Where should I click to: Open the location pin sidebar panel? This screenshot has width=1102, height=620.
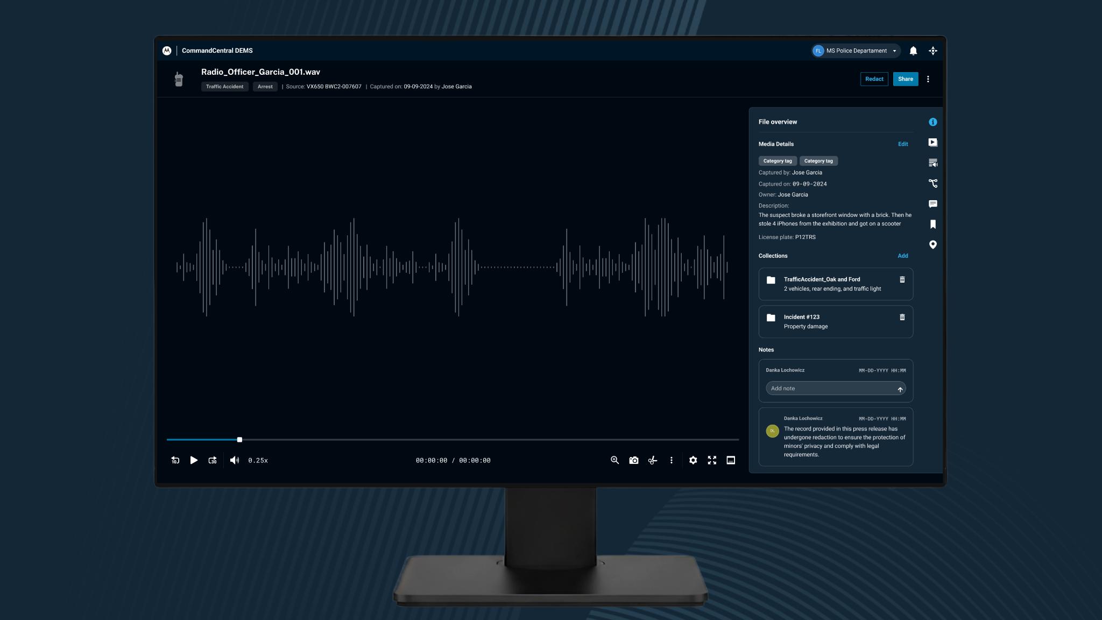pyautogui.click(x=933, y=245)
